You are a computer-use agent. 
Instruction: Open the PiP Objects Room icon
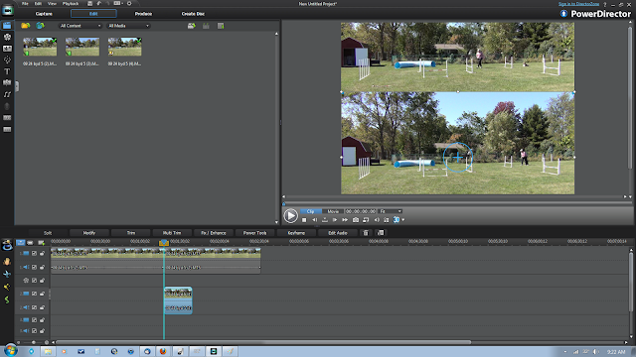[x=7, y=49]
